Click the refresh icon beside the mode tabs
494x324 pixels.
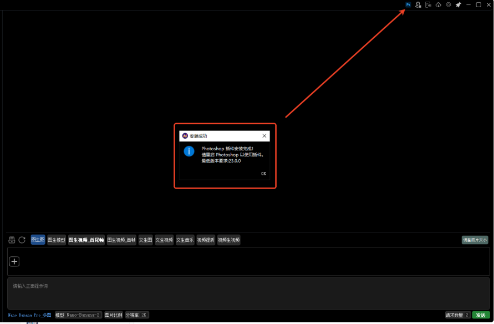(x=22, y=240)
